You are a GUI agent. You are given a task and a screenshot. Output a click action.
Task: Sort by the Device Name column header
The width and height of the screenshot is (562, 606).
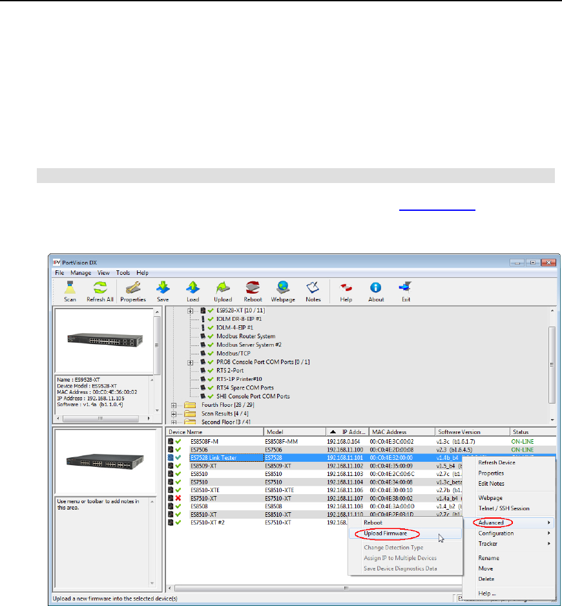click(214, 432)
